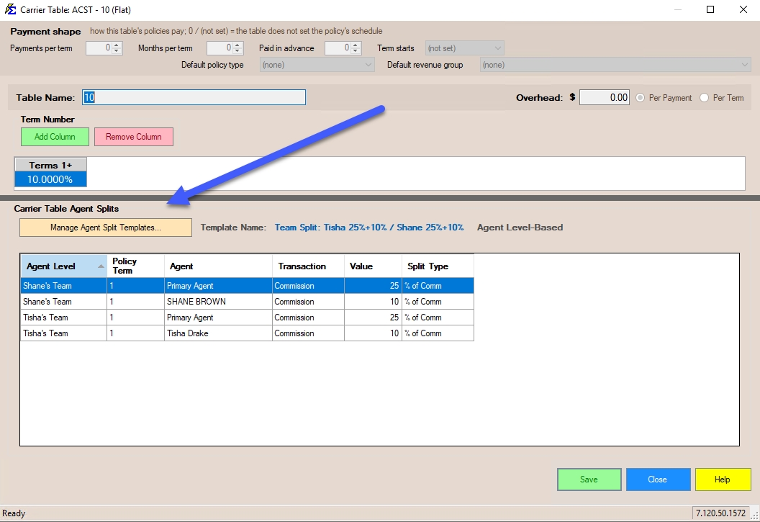Click the Ready status bar text

(x=14, y=513)
